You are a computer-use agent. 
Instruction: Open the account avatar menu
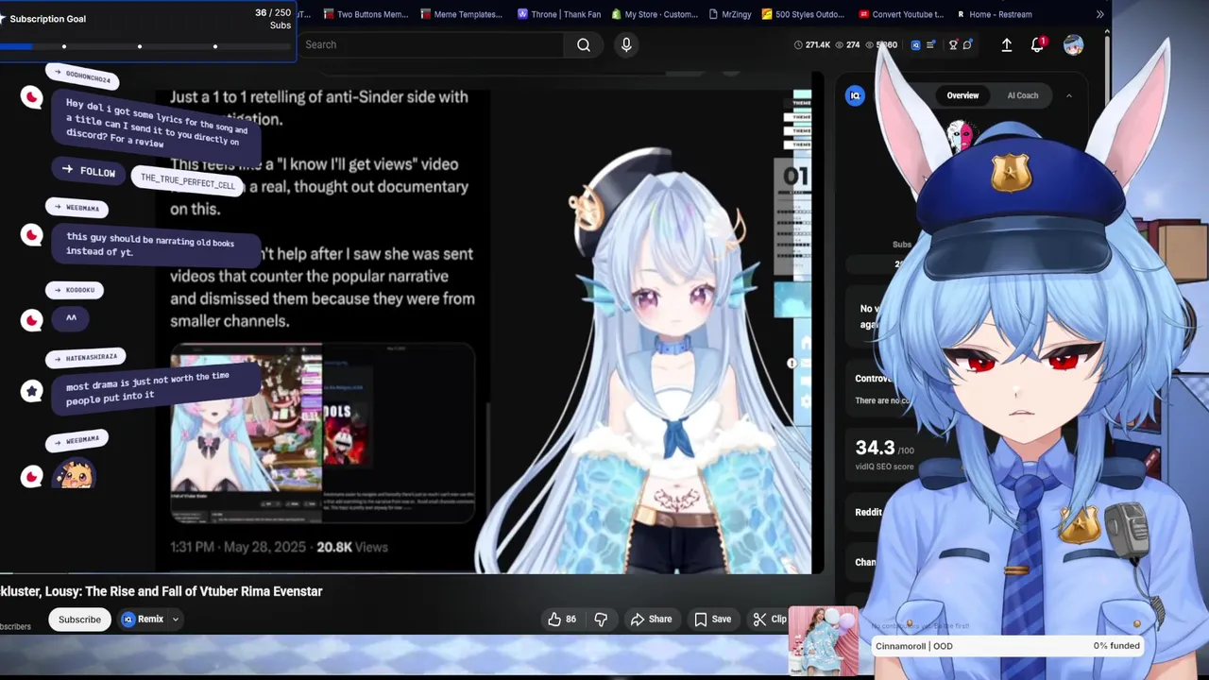1073,44
